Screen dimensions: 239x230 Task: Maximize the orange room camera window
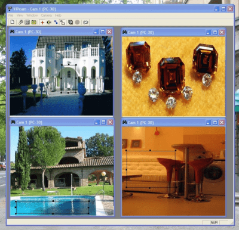[x=215, y=122]
